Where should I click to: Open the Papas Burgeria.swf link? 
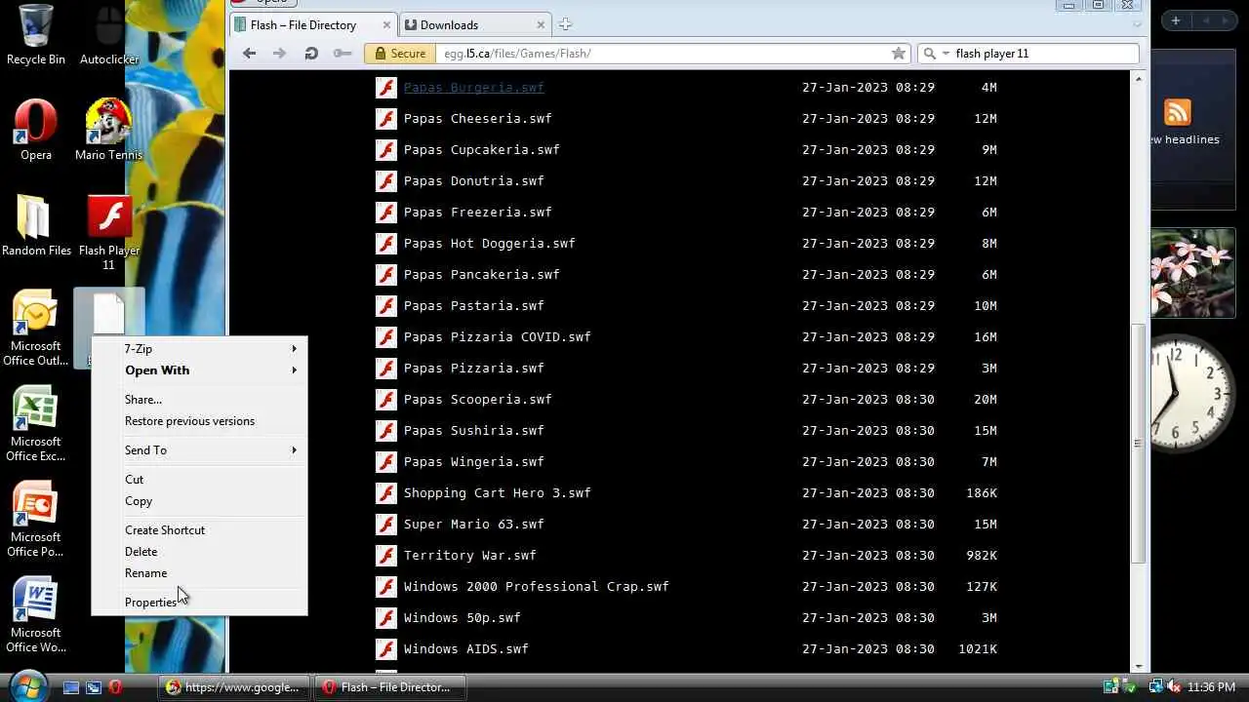tap(473, 87)
